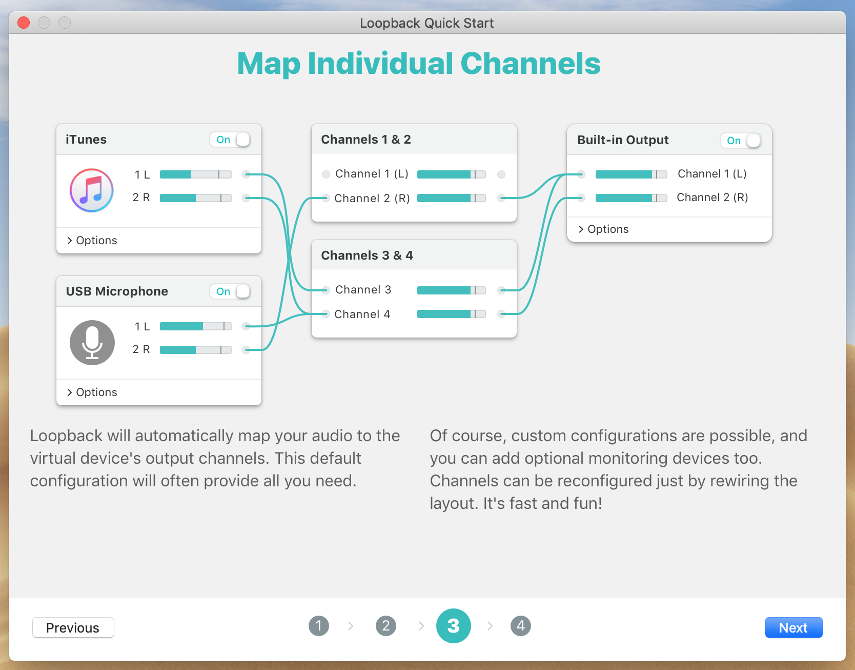The width and height of the screenshot is (855, 670).
Task: Click the iTunes music note icon
Action: tap(92, 190)
